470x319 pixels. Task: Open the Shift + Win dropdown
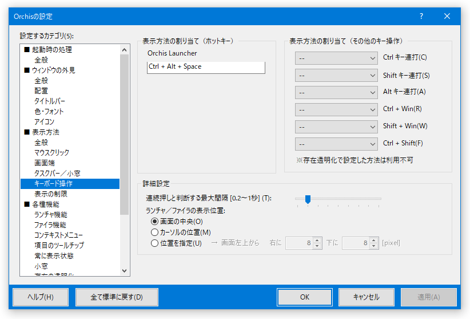336,127
